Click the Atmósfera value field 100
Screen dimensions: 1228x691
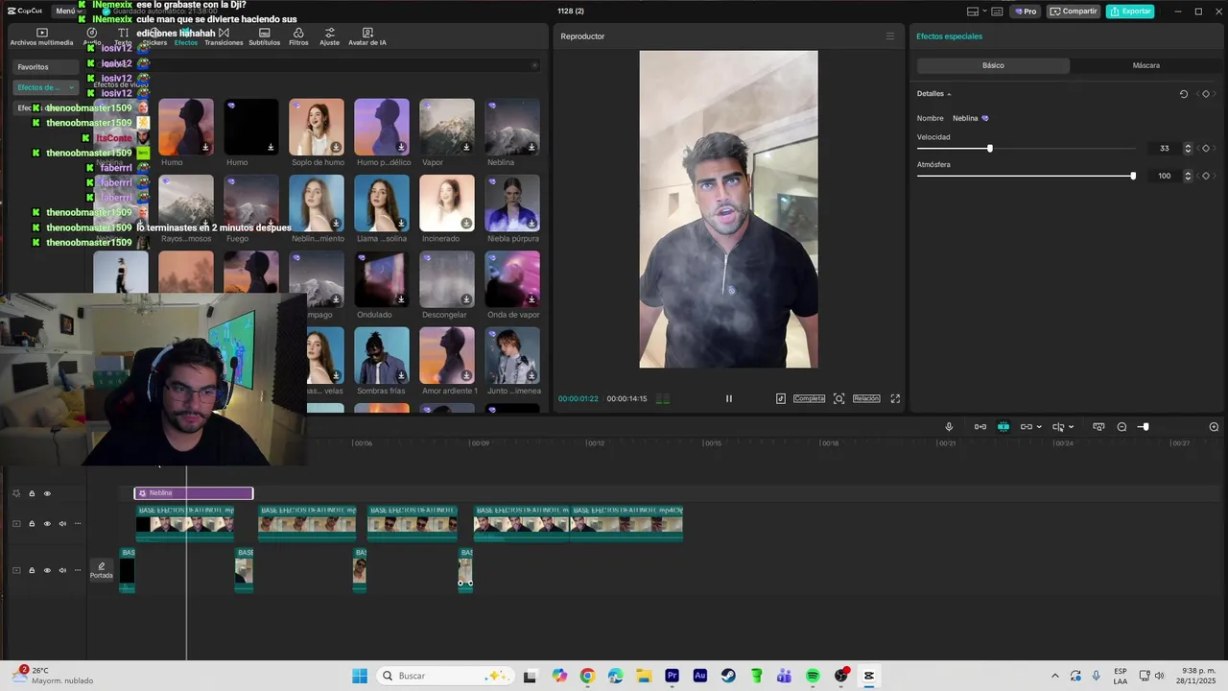coord(1164,176)
